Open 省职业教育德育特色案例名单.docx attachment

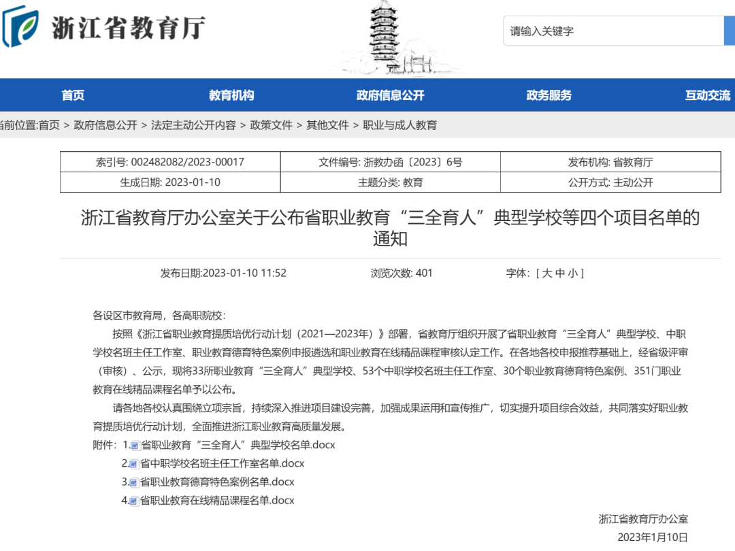coord(217,482)
